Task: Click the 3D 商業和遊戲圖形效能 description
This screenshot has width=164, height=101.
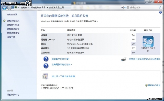Action: tap(78, 48)
